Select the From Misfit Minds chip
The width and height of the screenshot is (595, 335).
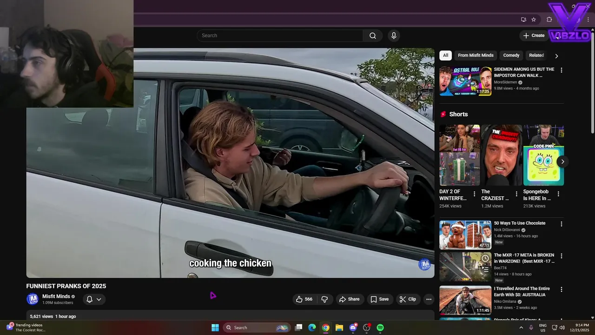pos(476,55)
